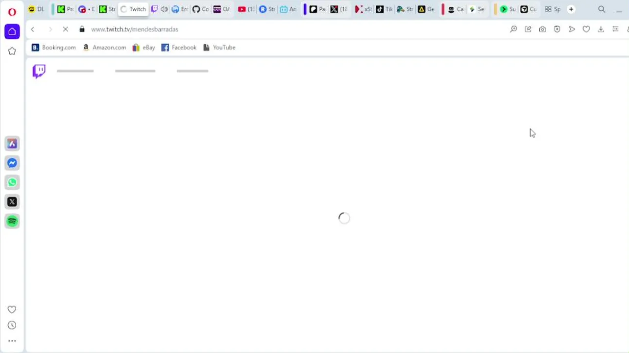Switch to the xSt tab
The image size is (629, 353).
coord(363,9)
